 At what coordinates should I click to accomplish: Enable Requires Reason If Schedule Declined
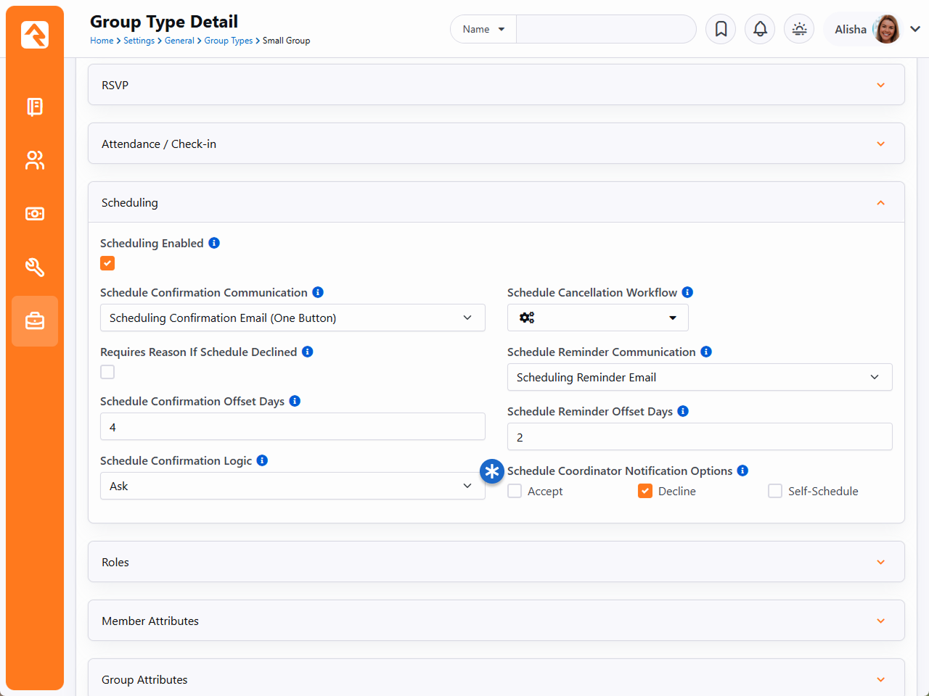tap(107, 372)
